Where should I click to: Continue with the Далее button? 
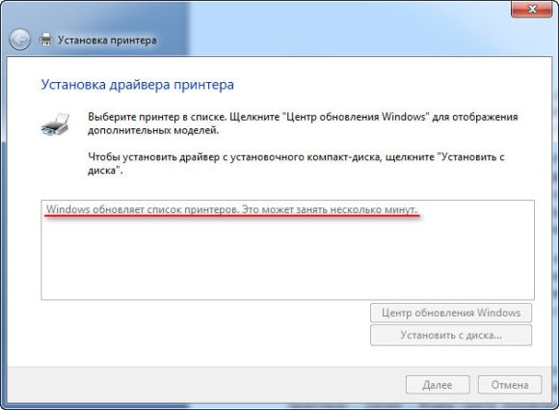coord(438,385)
